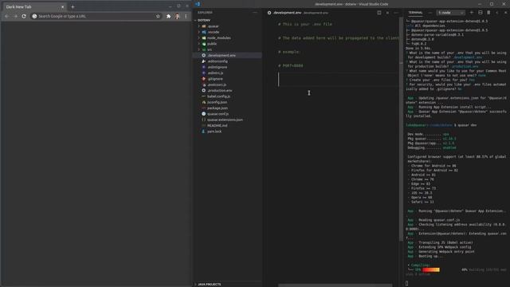The height and width of the screenshot is (287, 510).
Task: Open editor More Actions ellipsis
Action: tap(395, 13)
